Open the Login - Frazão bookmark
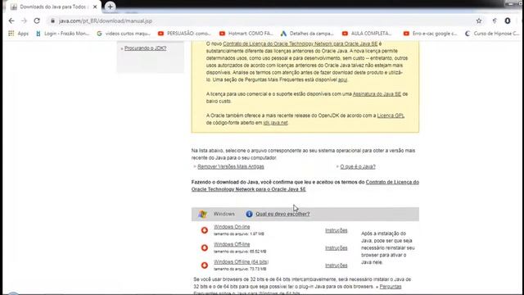Screen dimensions: 524x295 pyautogui.click(x=63, y=34)
